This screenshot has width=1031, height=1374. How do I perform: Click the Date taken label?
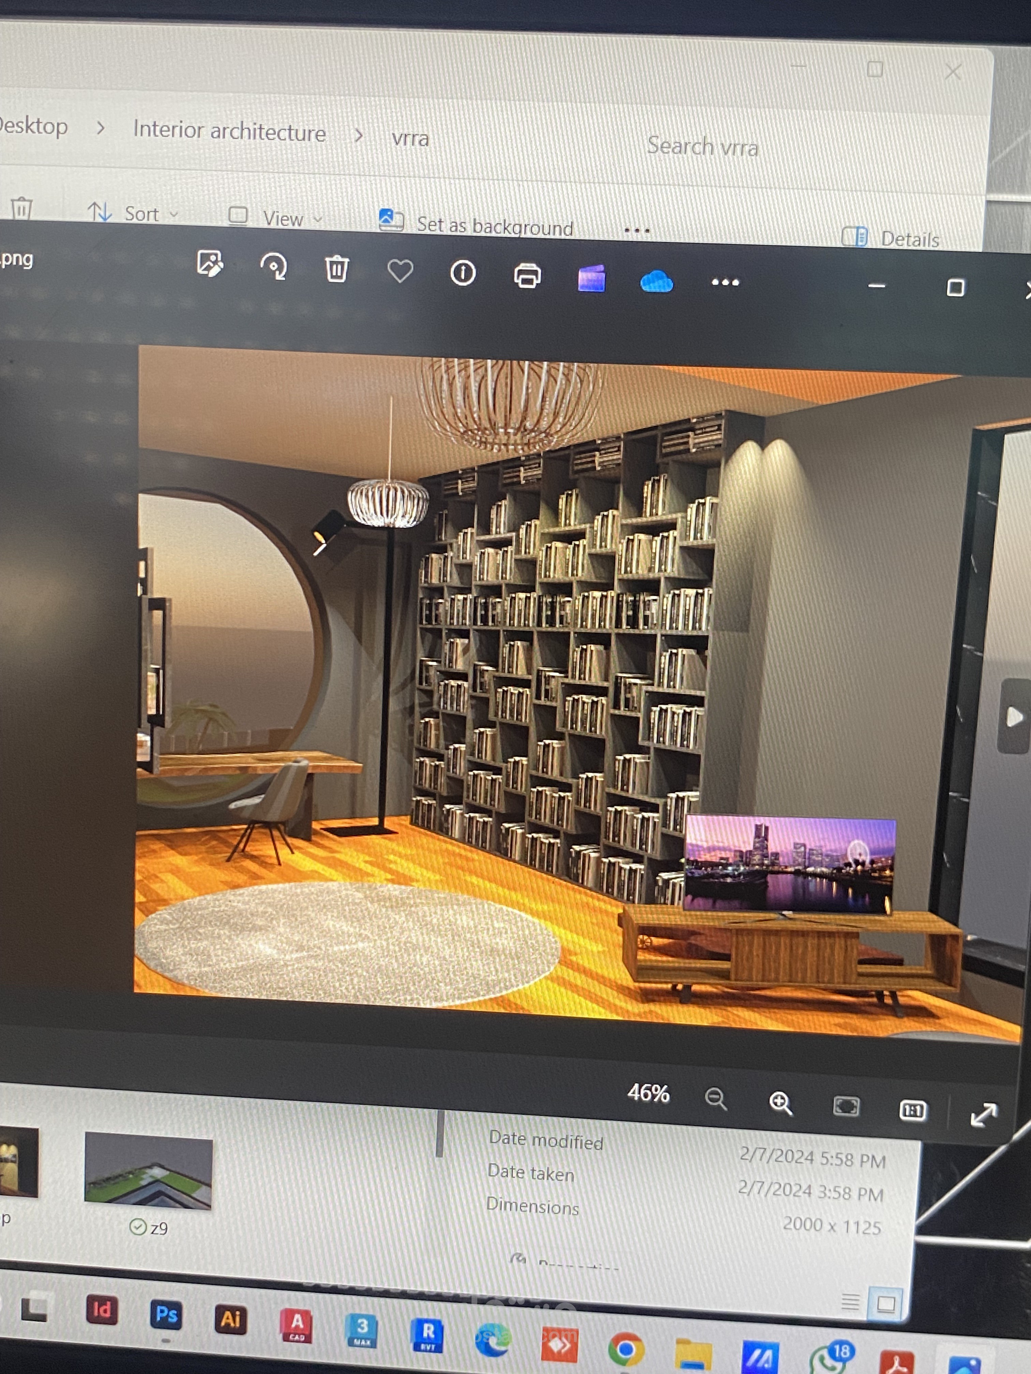[531, 1173]
